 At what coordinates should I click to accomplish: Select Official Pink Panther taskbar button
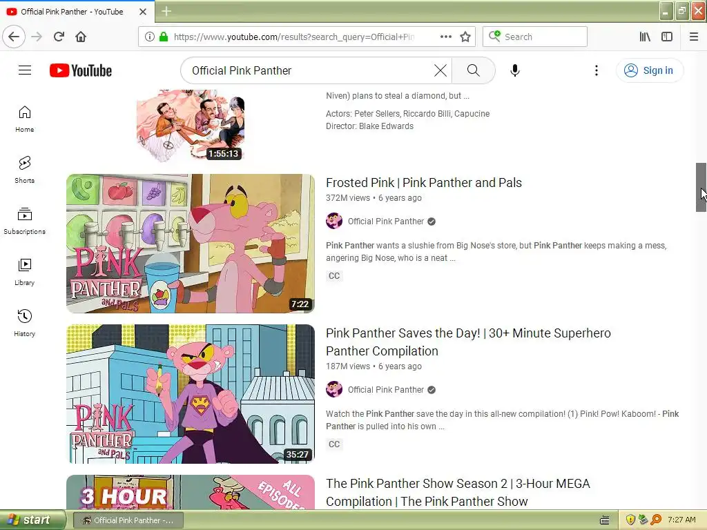128,520
